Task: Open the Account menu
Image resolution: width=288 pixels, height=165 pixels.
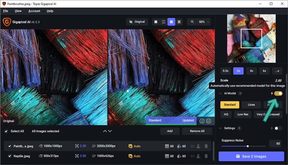Action: click(34, 11)
